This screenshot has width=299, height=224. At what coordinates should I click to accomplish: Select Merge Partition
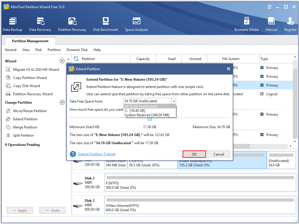(x=21, y=127)
